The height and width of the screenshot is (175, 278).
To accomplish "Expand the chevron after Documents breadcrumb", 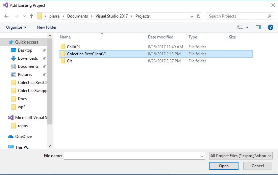I will point(92,16).
